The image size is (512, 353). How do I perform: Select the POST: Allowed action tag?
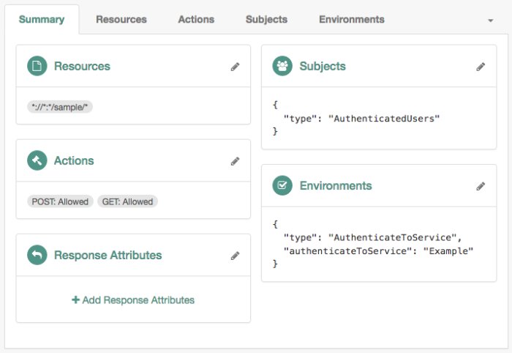coord(60,201)
